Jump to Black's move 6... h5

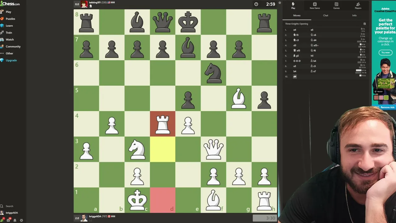tap(312, 56)
